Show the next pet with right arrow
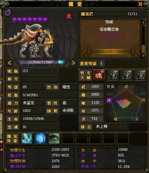Screen dimensions: 149x173 [73, 63]
